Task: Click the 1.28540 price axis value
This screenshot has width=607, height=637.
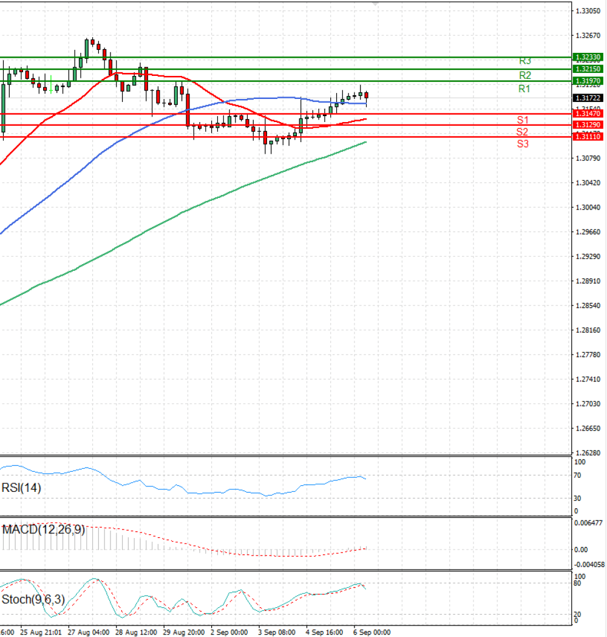Action: click(x=588, y=305)
